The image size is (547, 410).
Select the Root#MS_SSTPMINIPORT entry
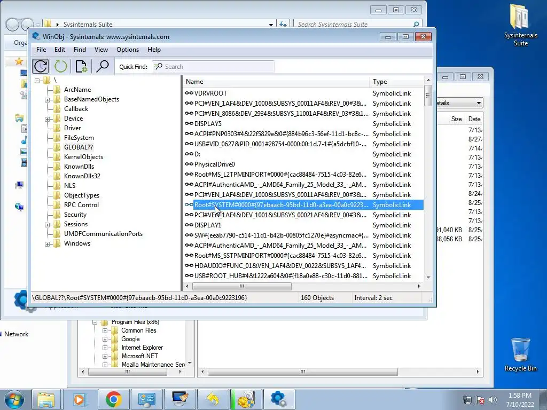coord(303,256)
